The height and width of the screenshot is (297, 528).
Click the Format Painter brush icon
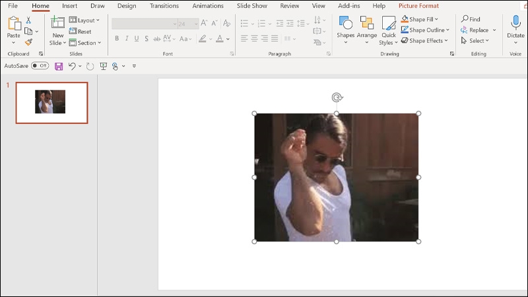28,42
